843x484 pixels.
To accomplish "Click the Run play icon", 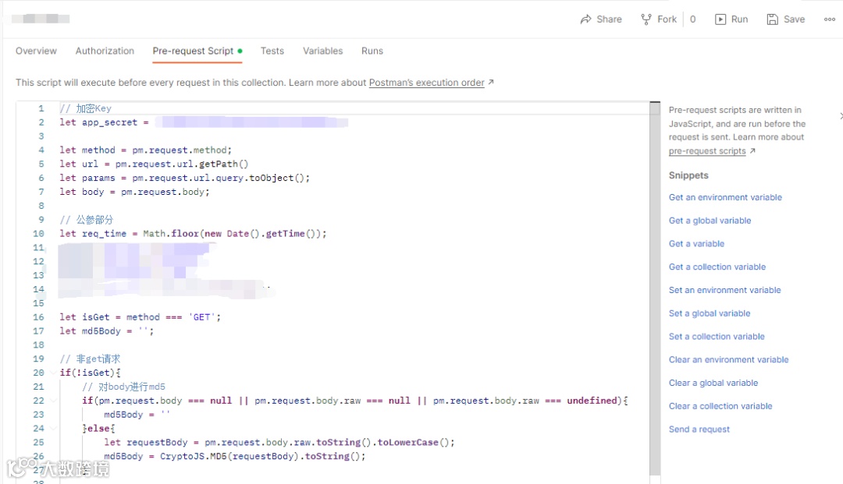I will (x=720, y=19).
